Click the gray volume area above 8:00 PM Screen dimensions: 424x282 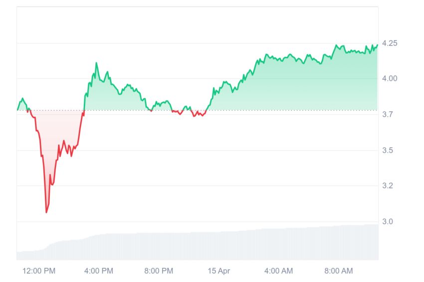point(159,246)
